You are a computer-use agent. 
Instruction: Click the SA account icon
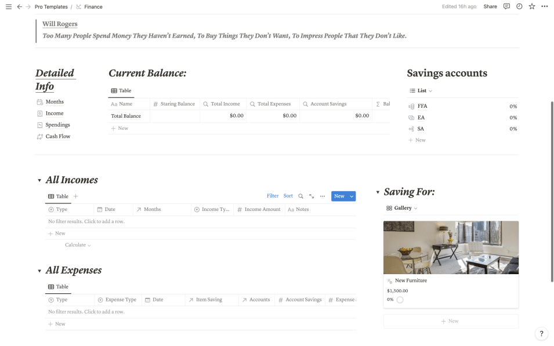click(x=411, y=129)
